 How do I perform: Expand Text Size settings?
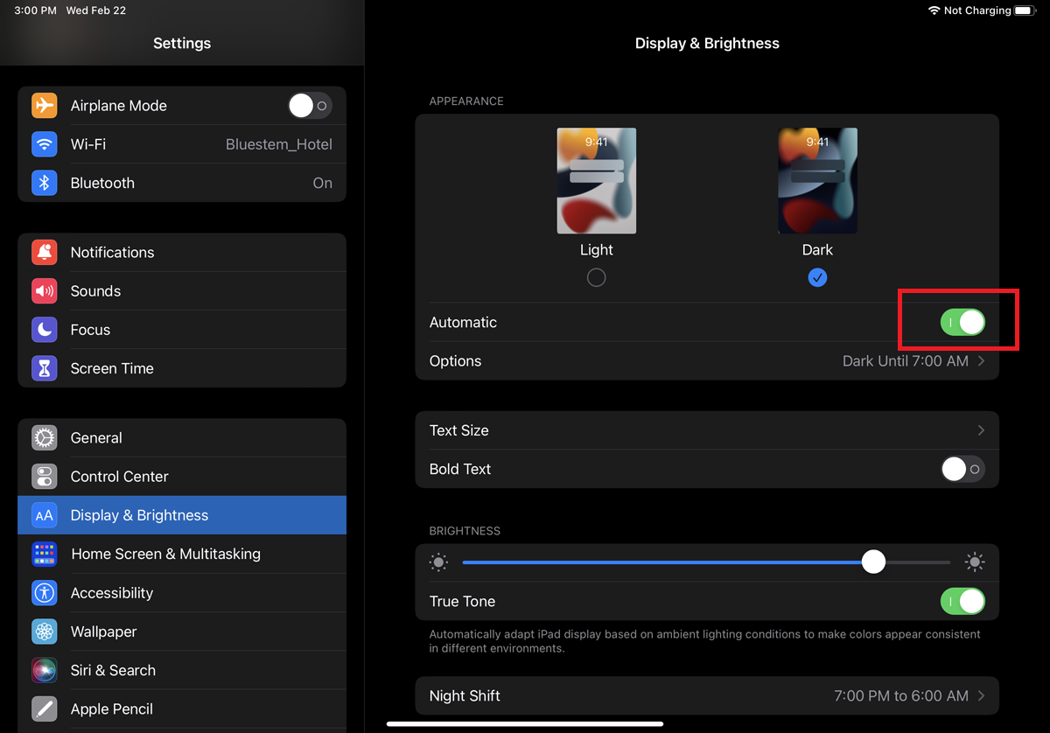pyautogui.click(x=707, y=430)
